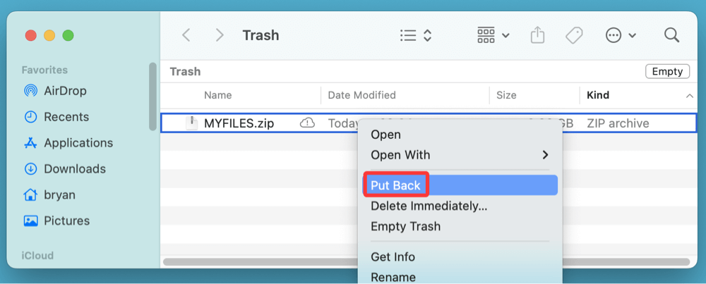Choose Open in the context menu
This screenshot has height=284, width=706.
[x=460, y=135]
